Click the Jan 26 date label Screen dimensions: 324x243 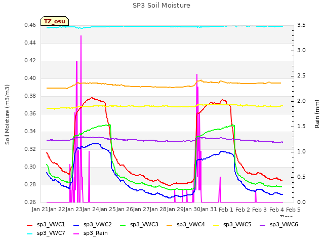click(x=125, y=210)
